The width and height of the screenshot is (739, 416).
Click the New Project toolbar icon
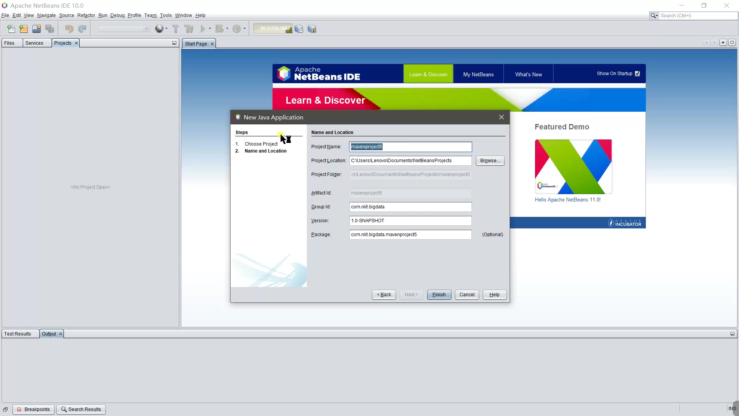pos(23,29)
